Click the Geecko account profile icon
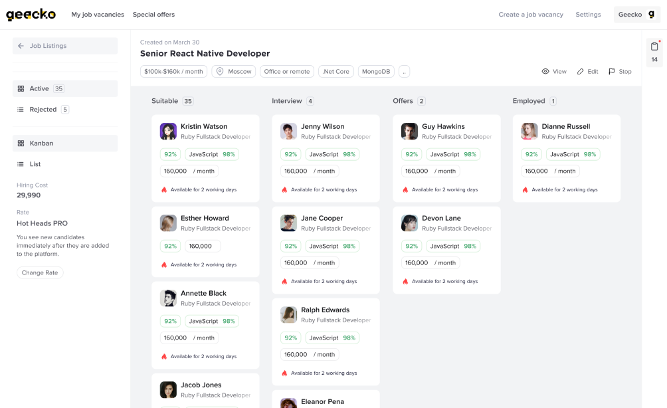 coord(651,15)
